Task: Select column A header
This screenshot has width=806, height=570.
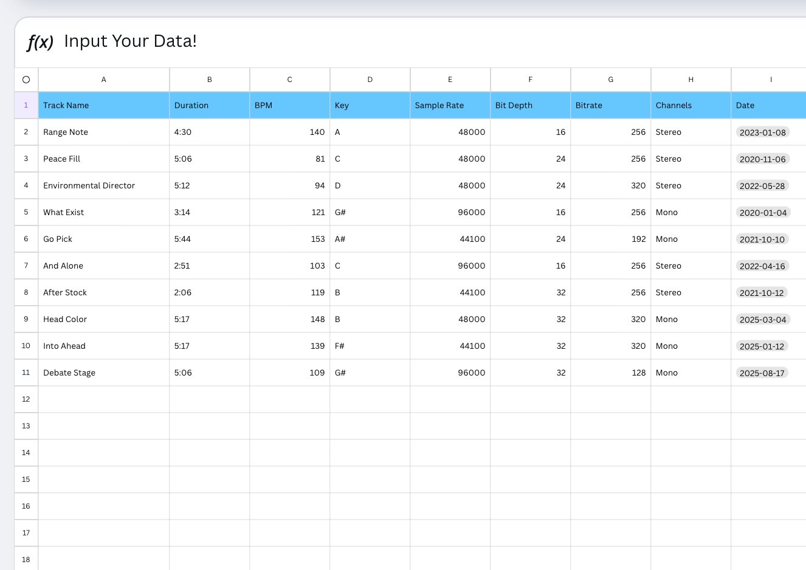Action: coord(104,80)
